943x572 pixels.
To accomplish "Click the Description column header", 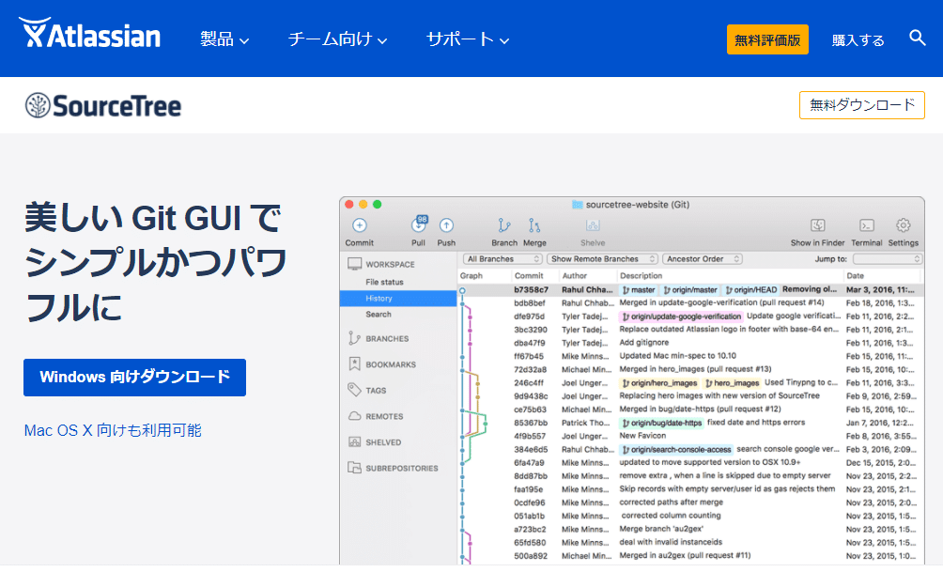I will click(642, 276).
